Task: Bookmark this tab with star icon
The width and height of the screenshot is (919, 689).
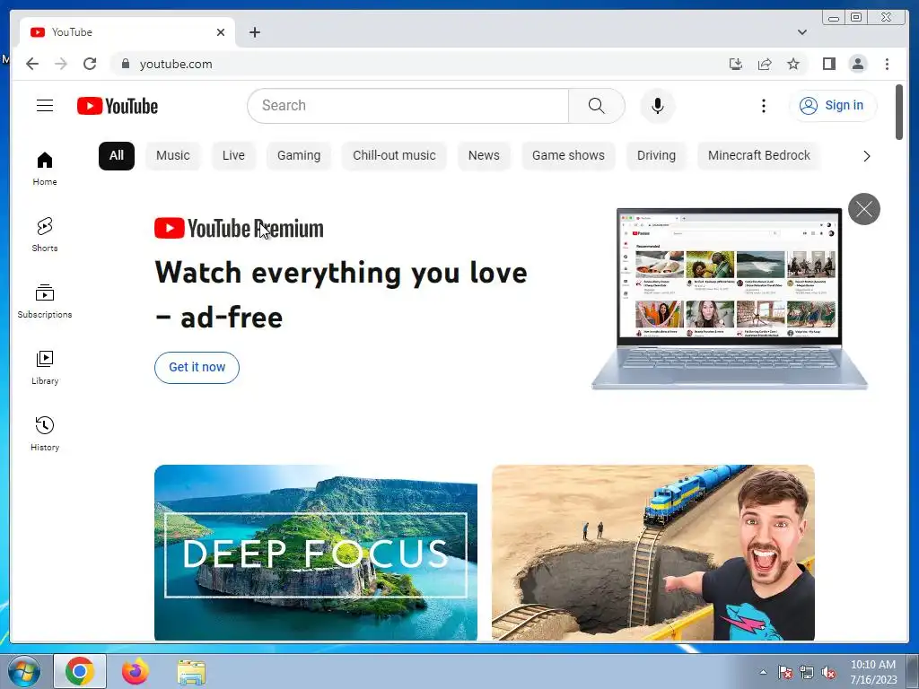Action: (x=793, y=64)
